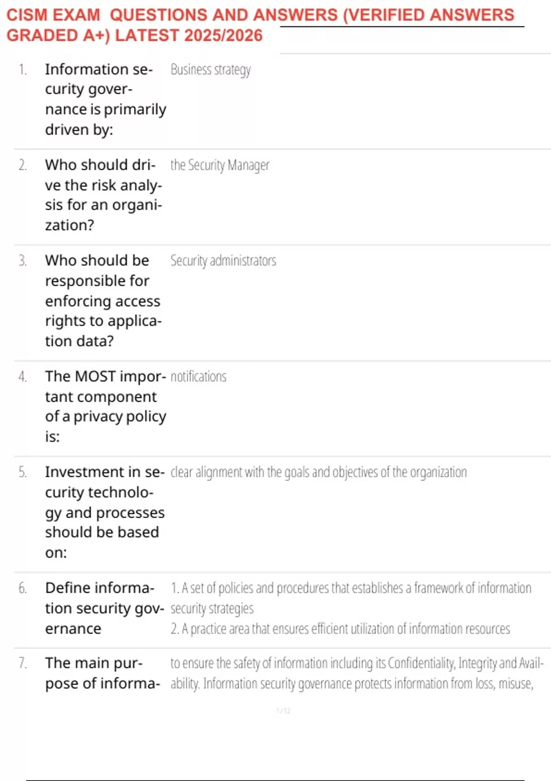This screenshot has height=781, width=551.
Task: Select the question 'Who should drive the risk analysis'
Action: point(103,195)
